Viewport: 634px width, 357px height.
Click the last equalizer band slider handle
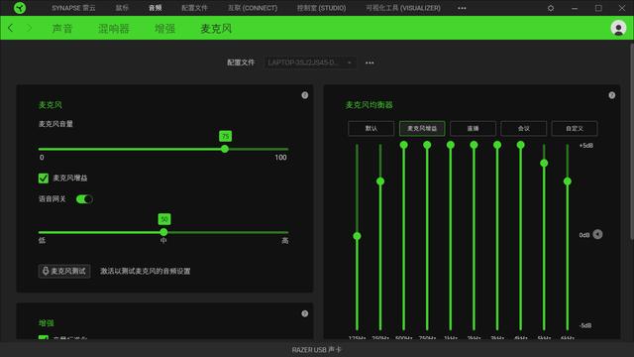click(568, 181)
